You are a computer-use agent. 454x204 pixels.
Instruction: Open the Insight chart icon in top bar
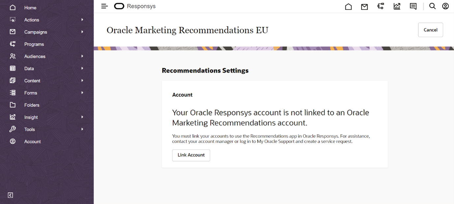pyautogui.click(x=397, y=6)
